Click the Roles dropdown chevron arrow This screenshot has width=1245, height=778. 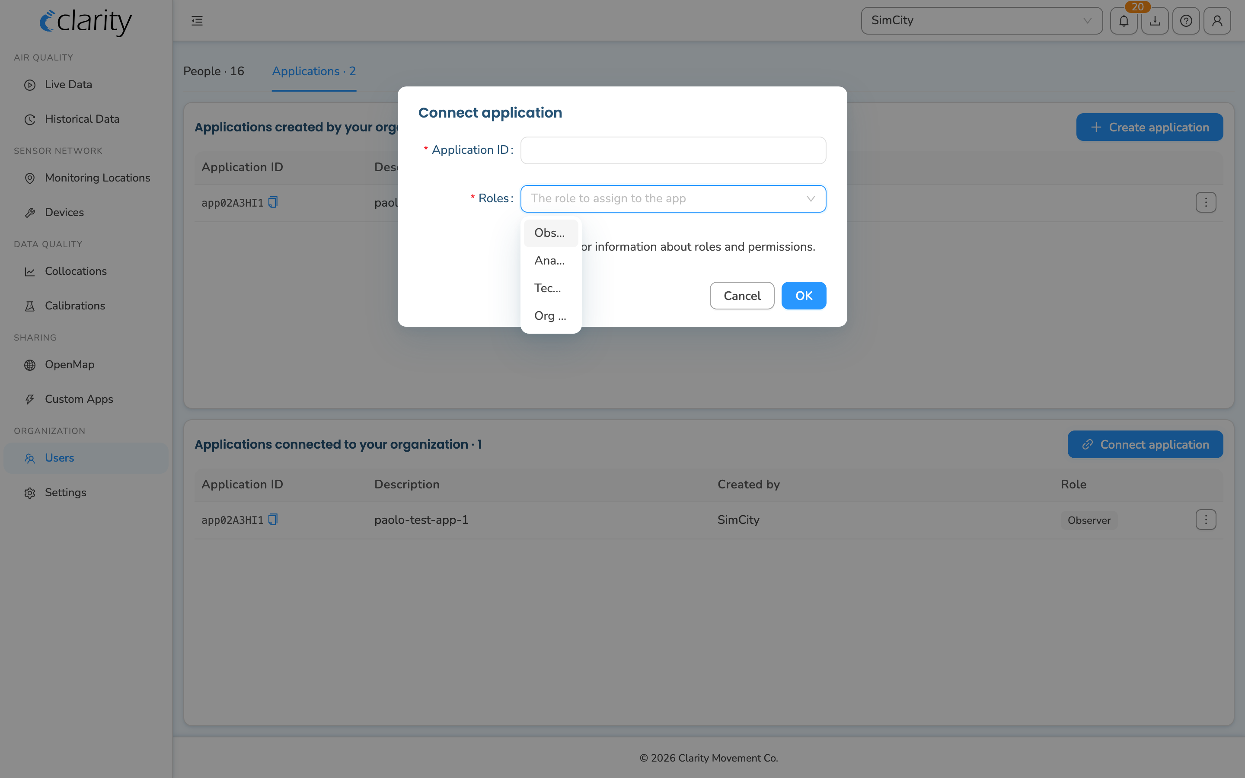click(811, 199)
